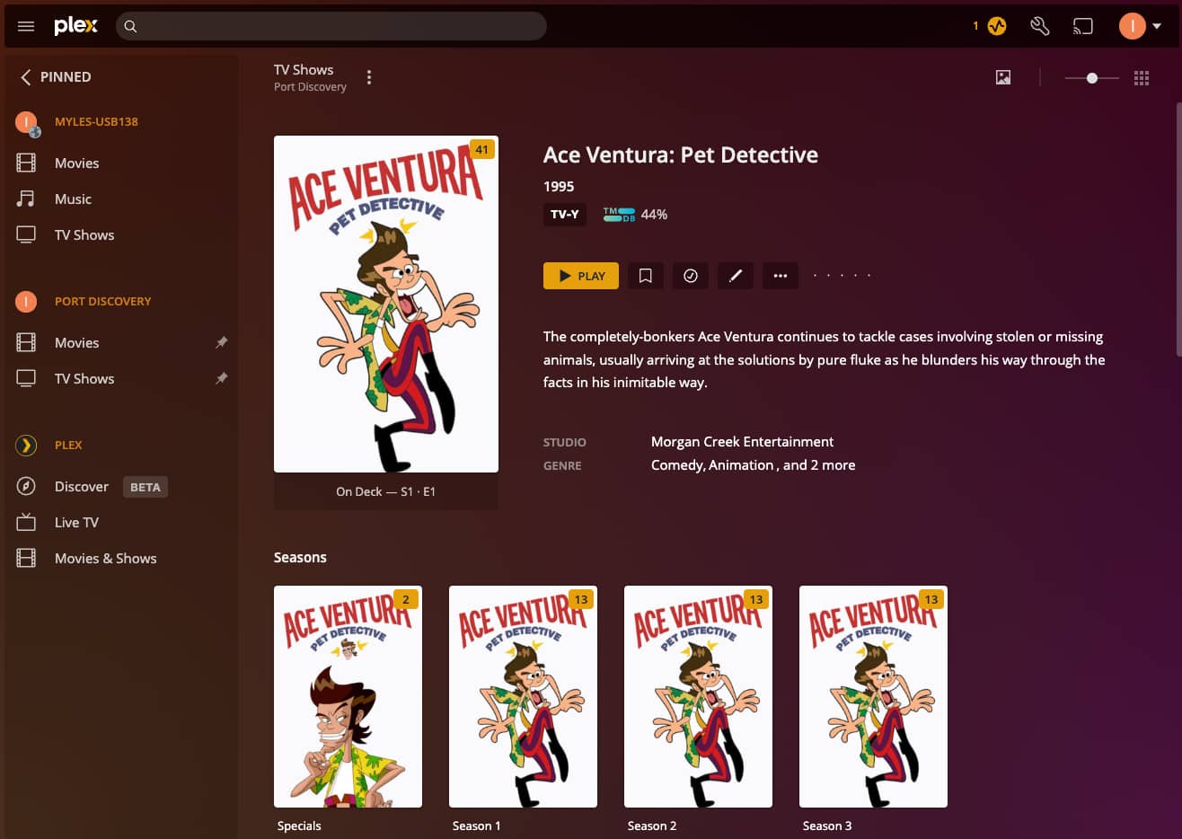1182x839 pixels.
Task: Adjust the poster size slider
Action: point(1091,78)
